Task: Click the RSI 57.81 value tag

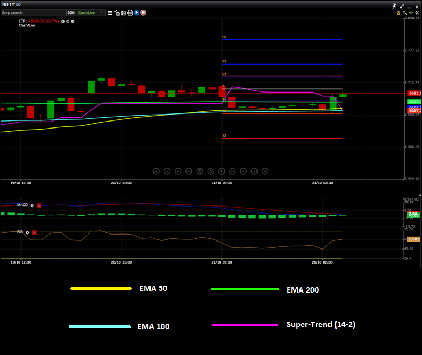Action: click(x=413, y=239)
